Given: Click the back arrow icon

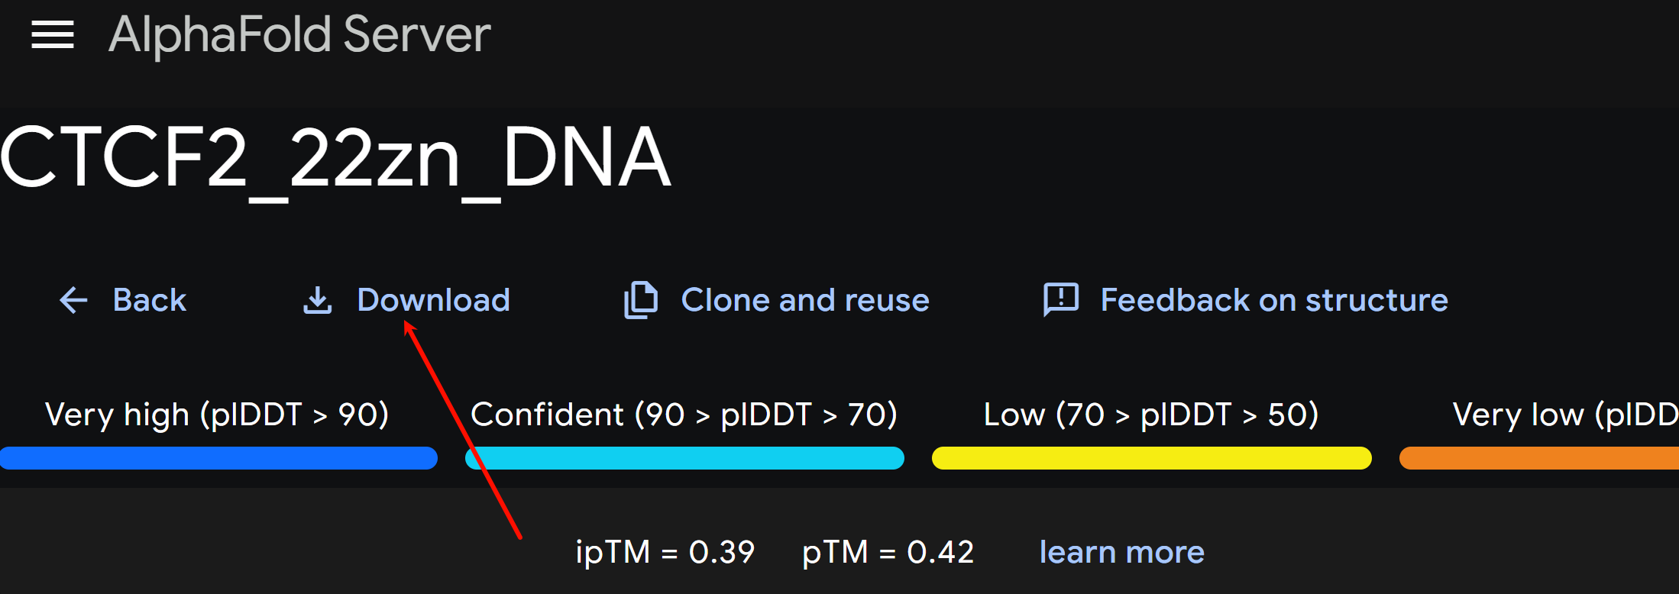Looking at the screenshot, I should point(74,300).
